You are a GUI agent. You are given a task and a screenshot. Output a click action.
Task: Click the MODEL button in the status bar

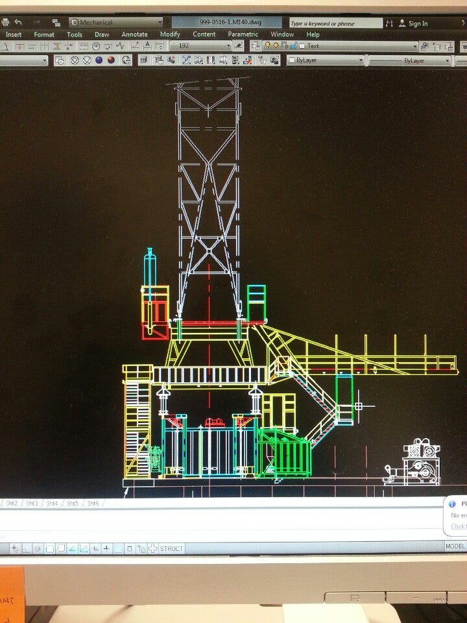(x=455, y=546)
